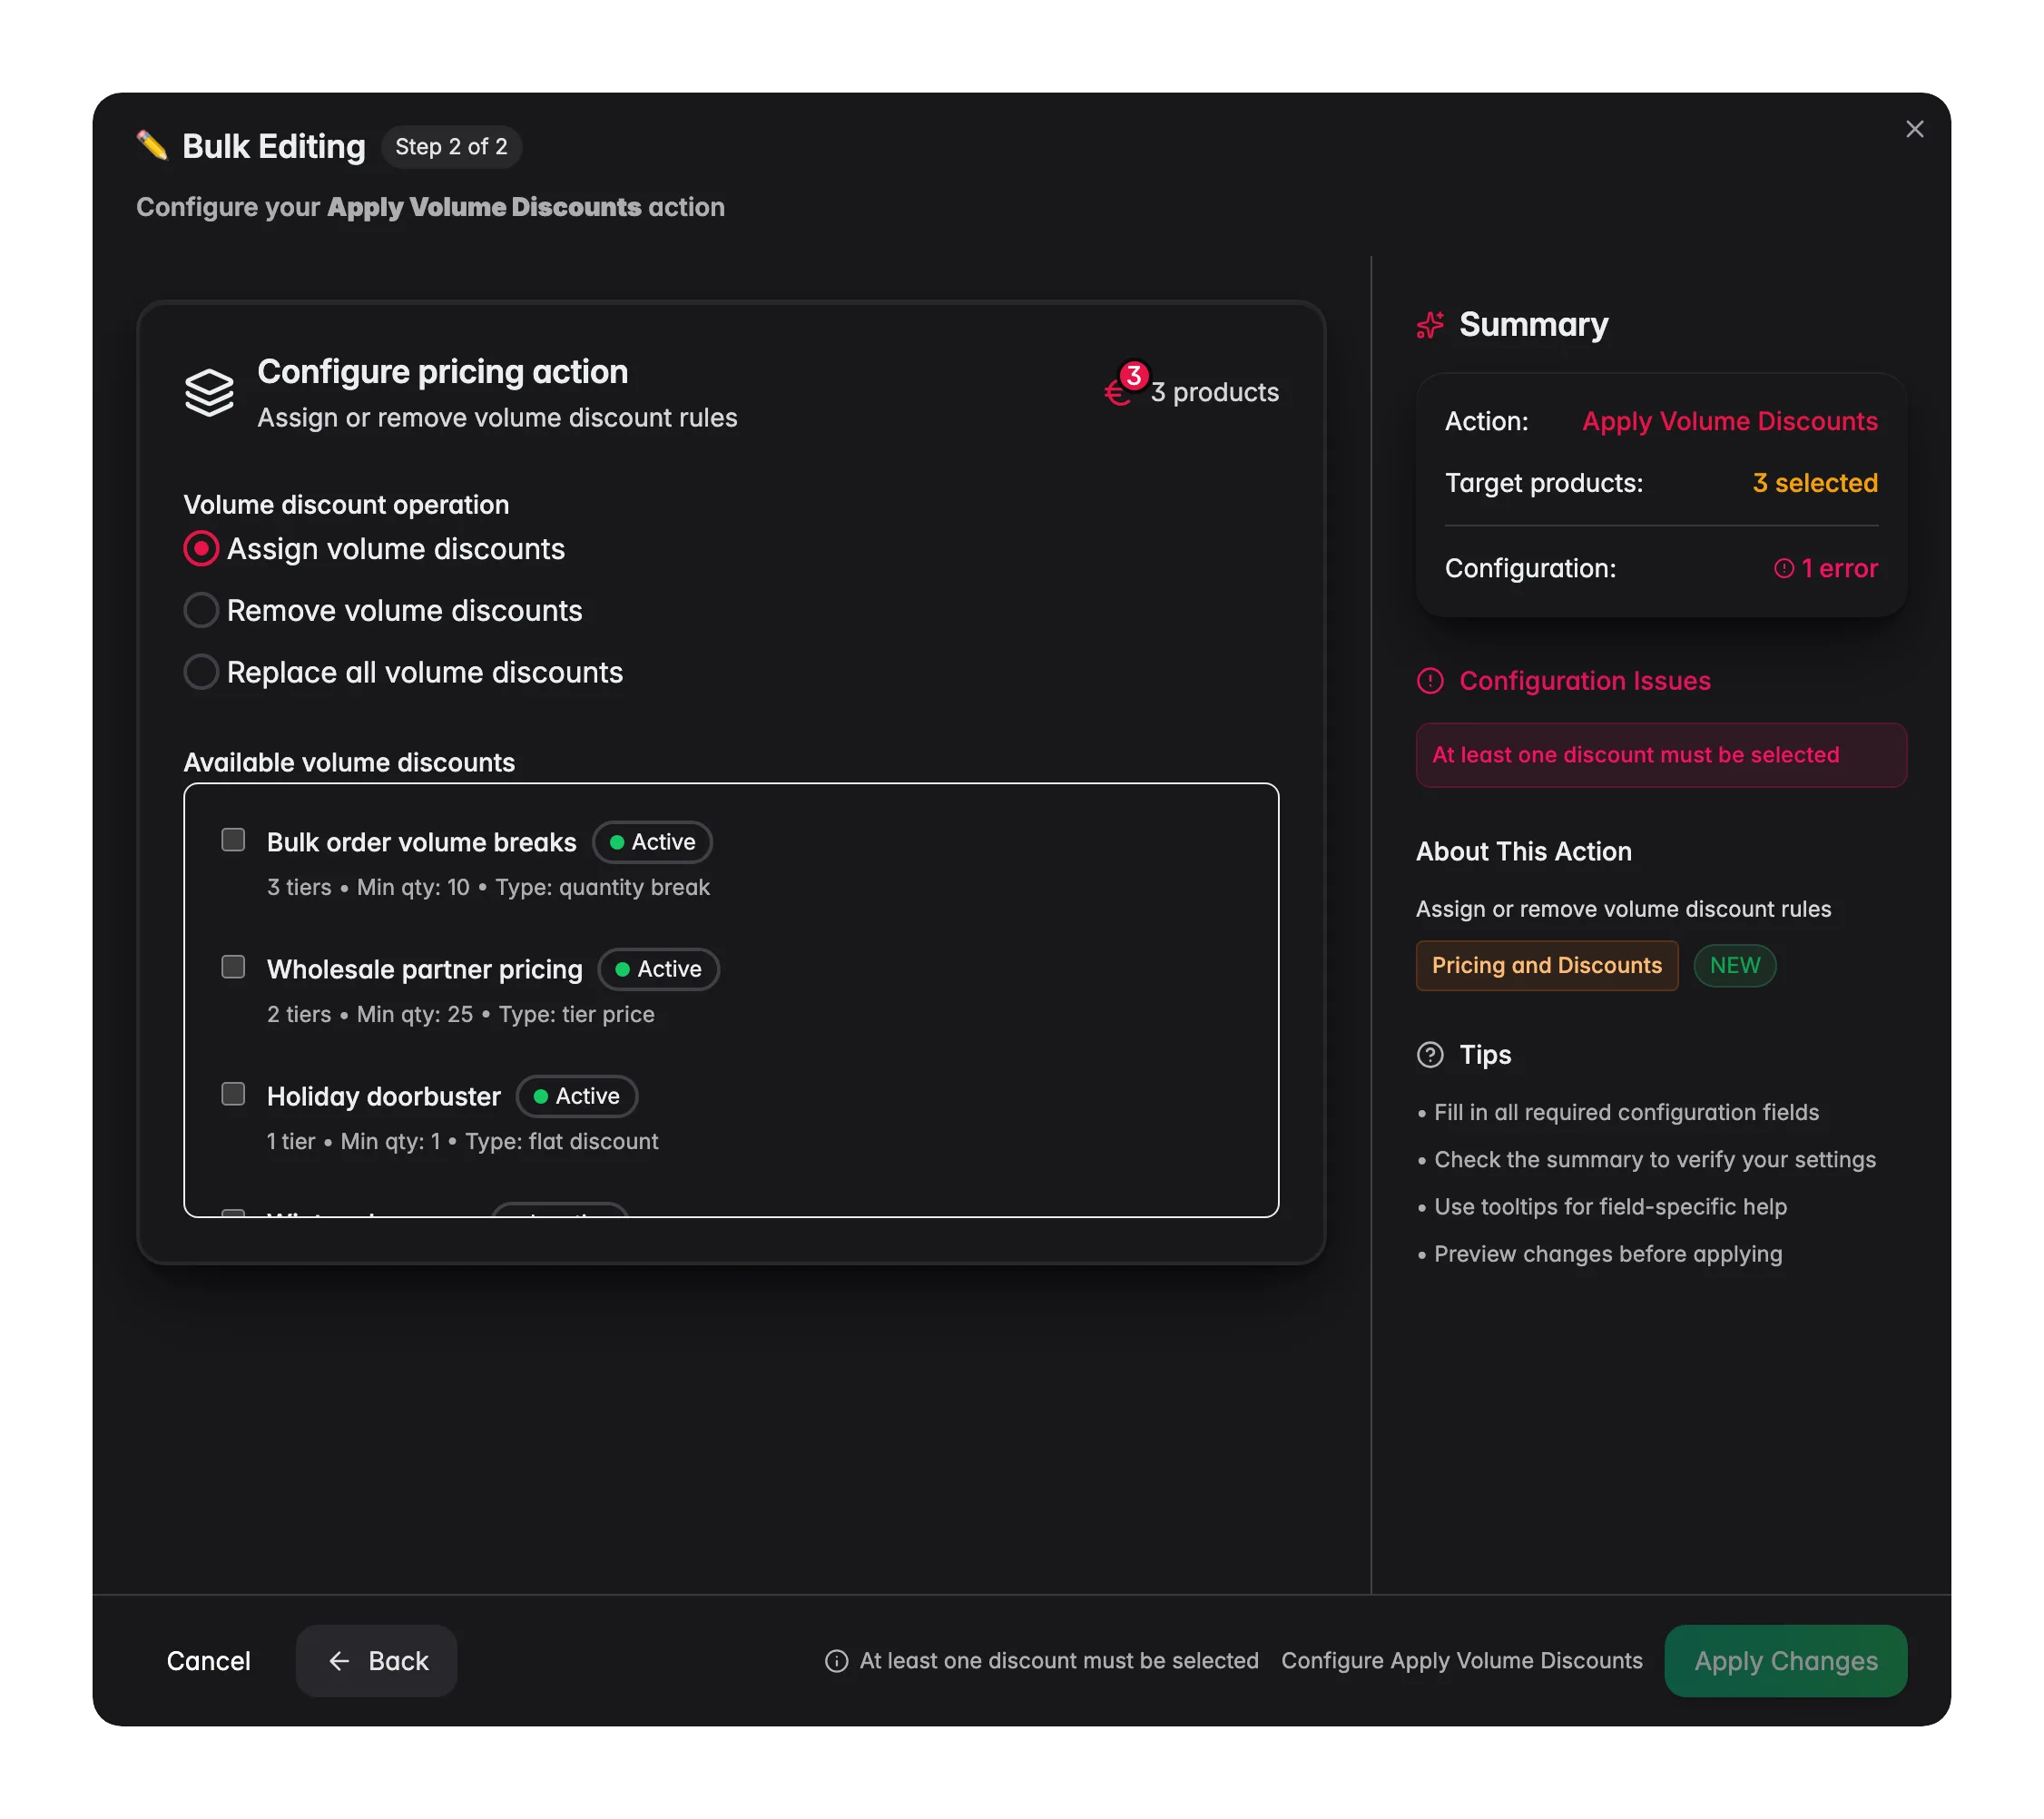Select Remove volume discounts radio option
The image size is (2044, 1819).
coord(201,611)
